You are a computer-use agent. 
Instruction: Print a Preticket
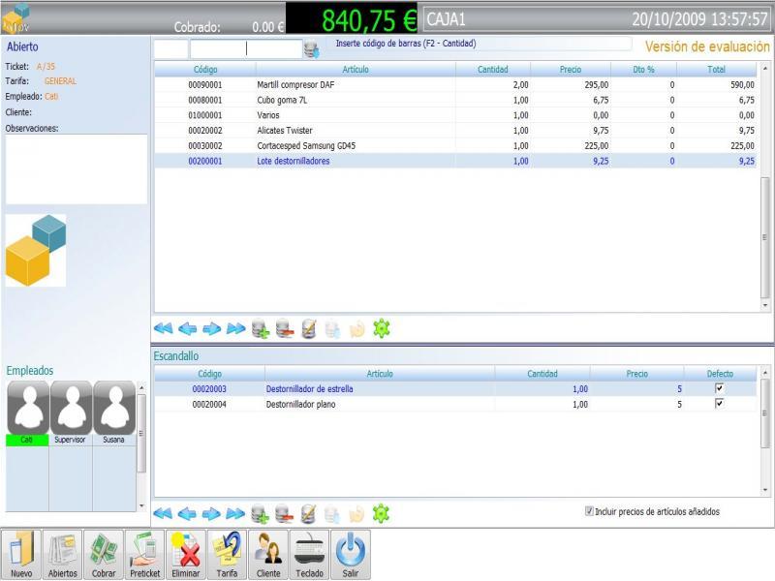(x=144, y=554)
